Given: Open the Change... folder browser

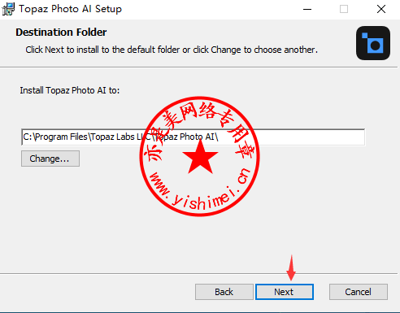Looking at the screenshot, I should [50, 159].
